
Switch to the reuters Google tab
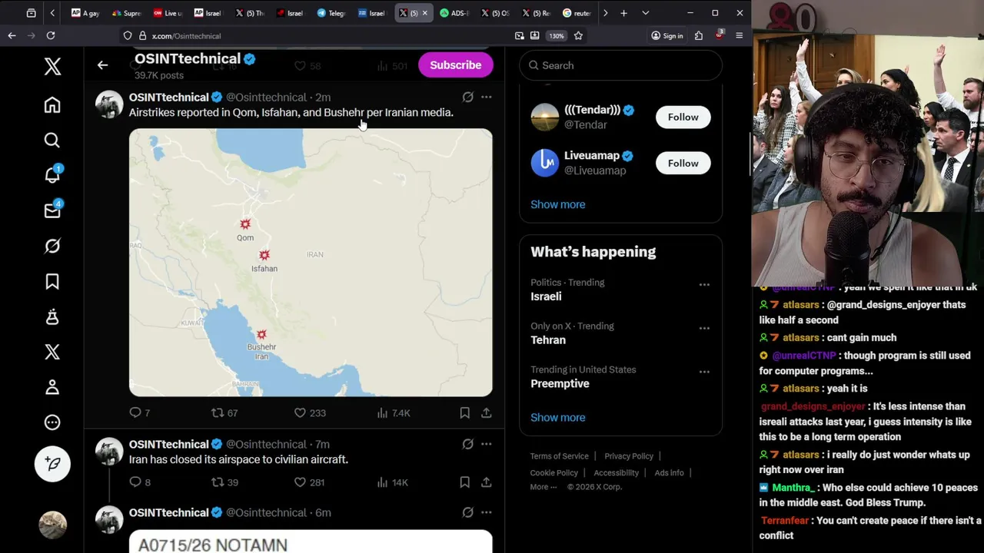(x=577, y=13)
